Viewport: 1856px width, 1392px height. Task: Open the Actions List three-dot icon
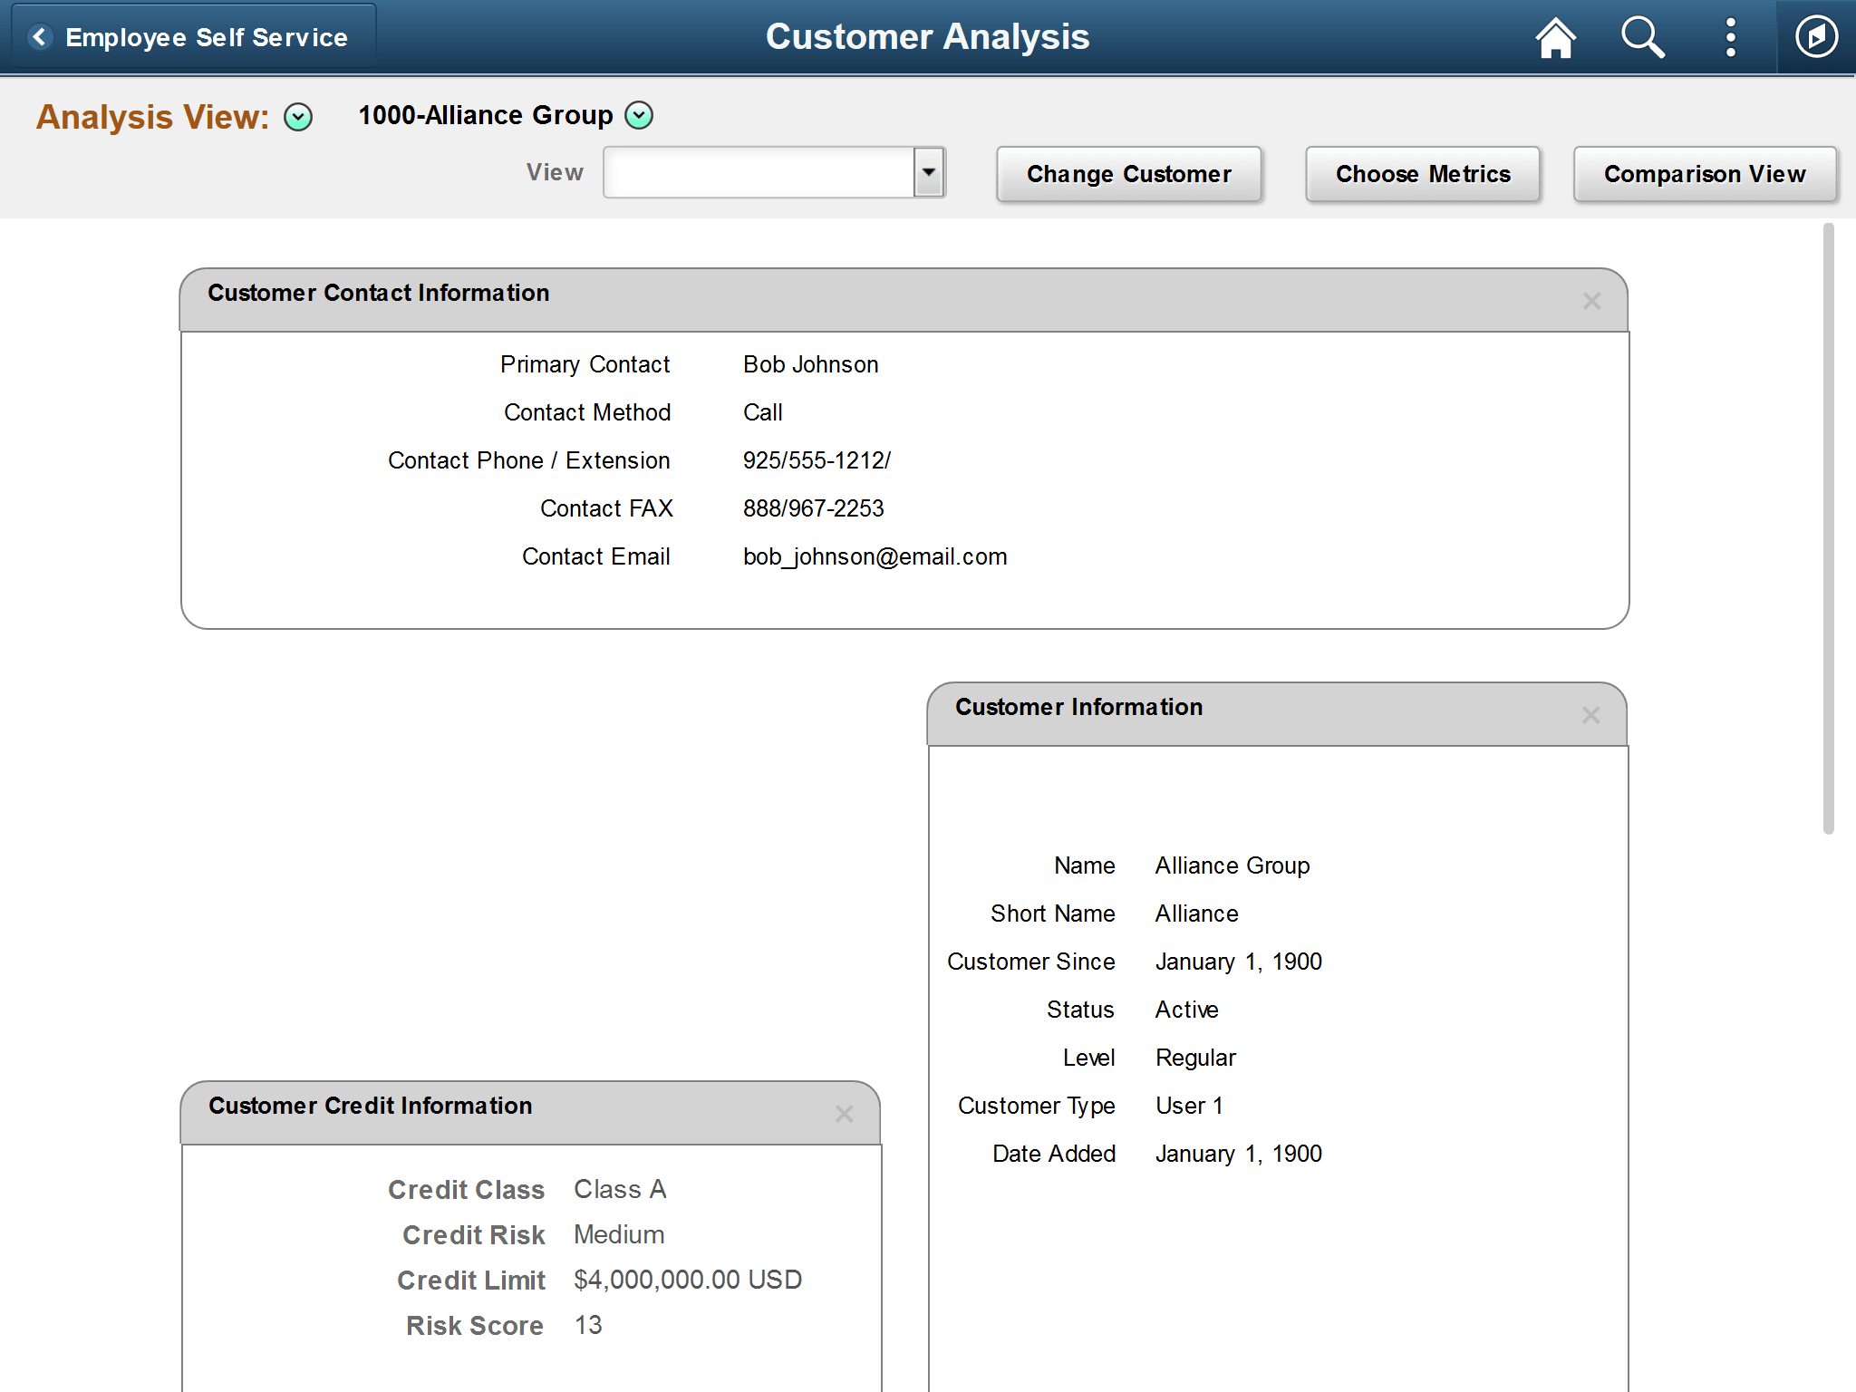[x=1730, y=37]
